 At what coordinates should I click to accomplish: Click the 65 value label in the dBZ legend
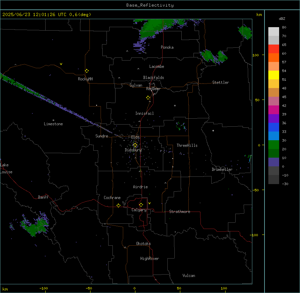pyautogui.click(x=284, y=45)
